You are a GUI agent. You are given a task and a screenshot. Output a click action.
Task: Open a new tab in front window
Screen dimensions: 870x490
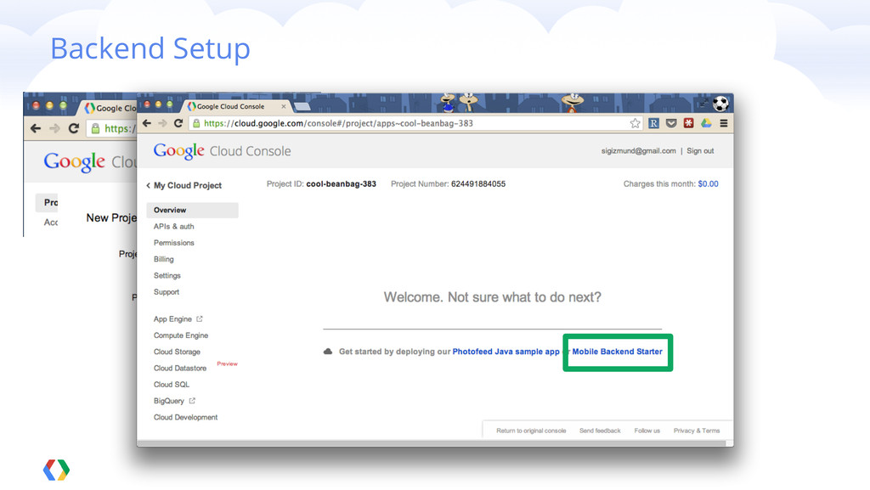pos(302,106)
